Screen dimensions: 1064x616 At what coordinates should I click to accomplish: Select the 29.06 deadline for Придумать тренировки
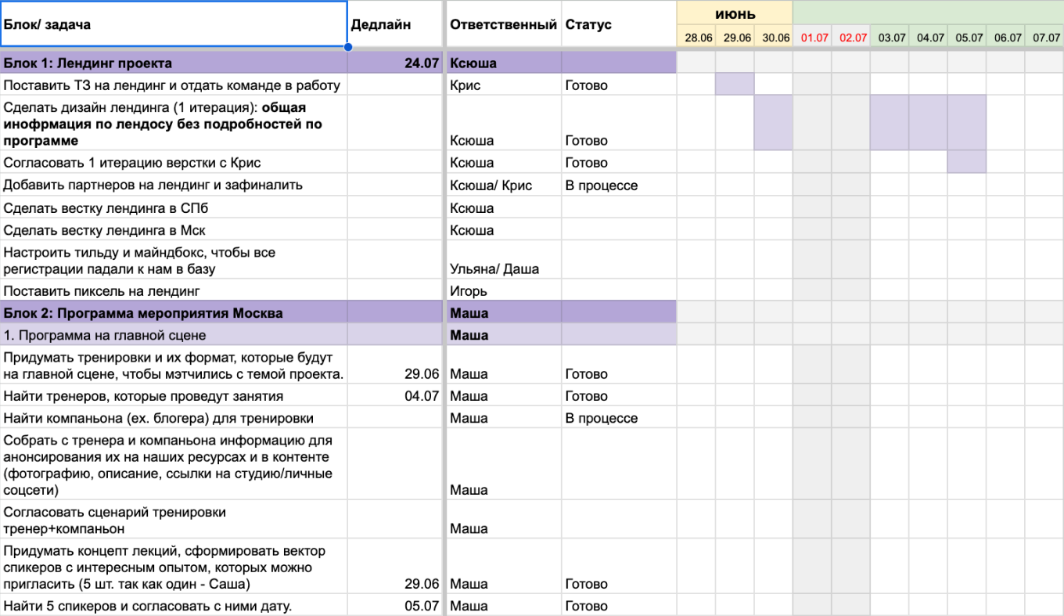coord(395,366)
